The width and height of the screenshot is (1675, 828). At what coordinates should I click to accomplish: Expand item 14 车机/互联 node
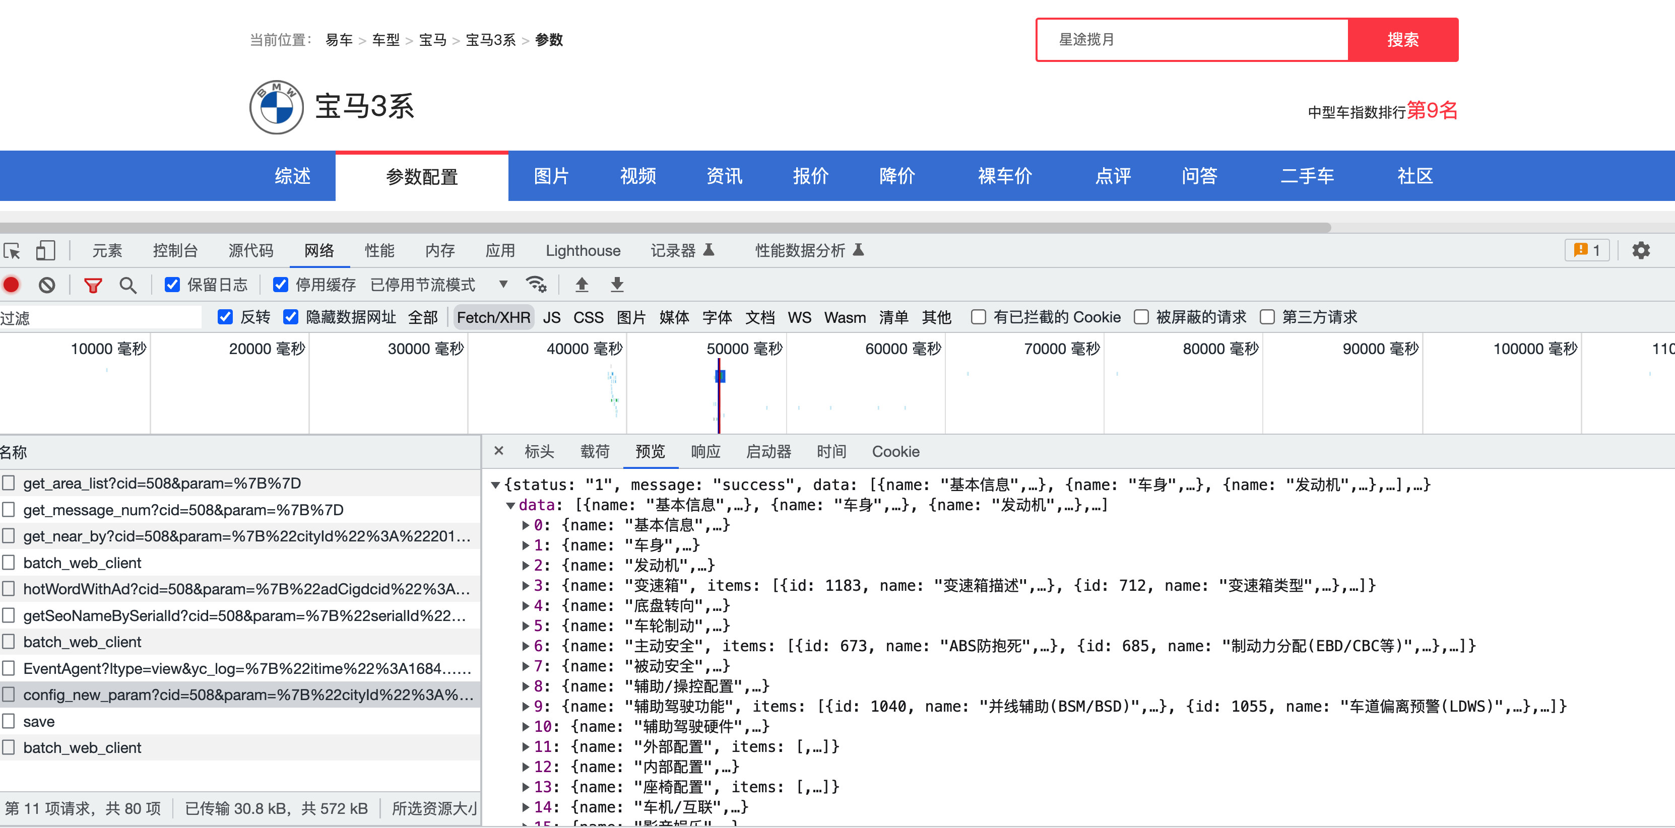click(526, 806)
